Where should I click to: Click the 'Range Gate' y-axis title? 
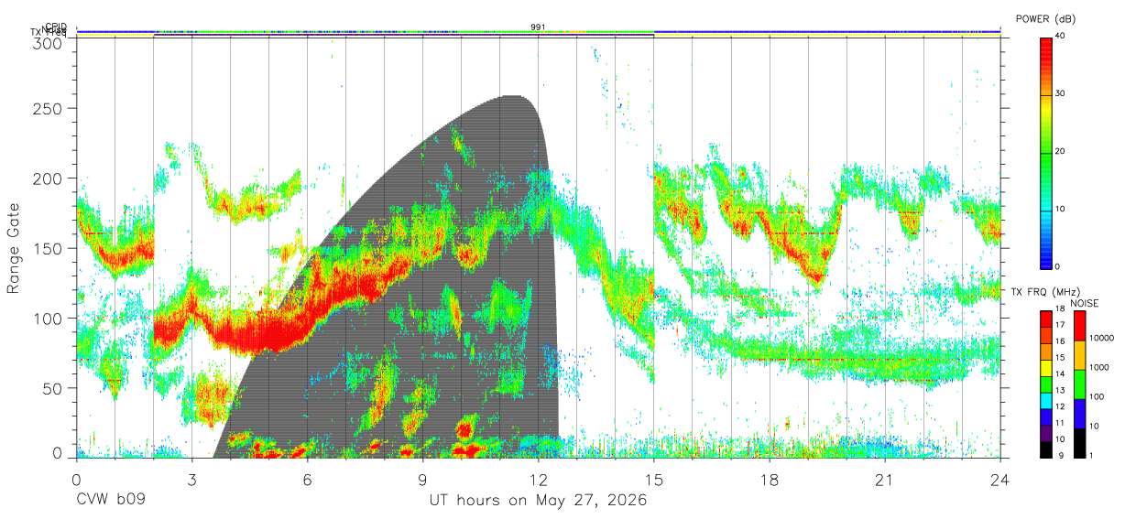[14, 249]
